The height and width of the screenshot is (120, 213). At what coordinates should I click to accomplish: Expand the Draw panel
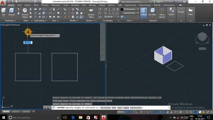coord(55,21)
